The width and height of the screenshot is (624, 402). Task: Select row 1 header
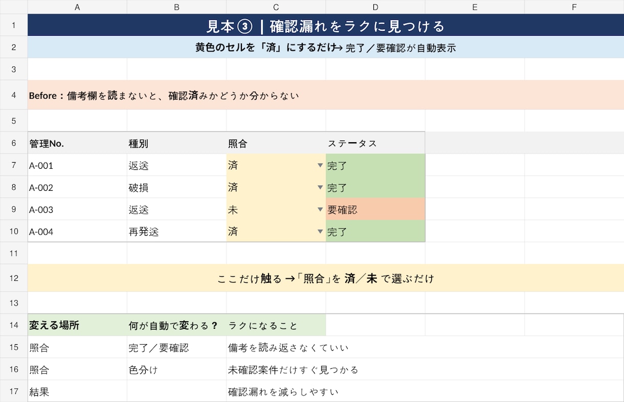[14, 25]
